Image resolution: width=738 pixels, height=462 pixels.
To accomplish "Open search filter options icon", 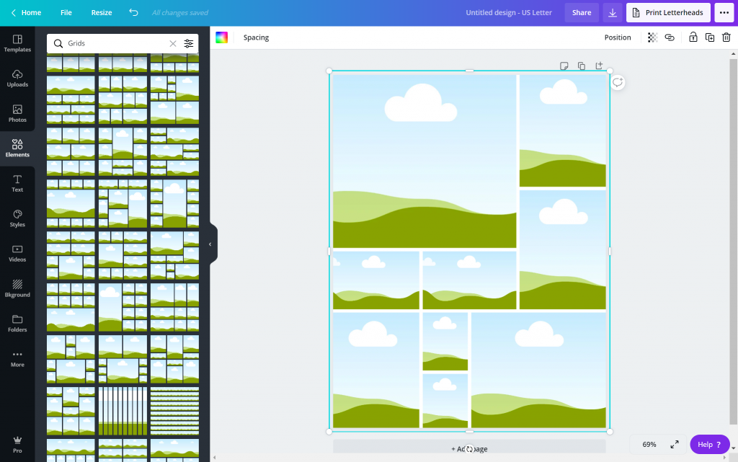I will (x=188, y=43).
